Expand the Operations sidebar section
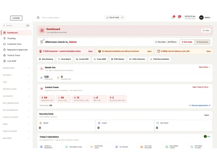Screen dimensions: 217x162 point(16,68)
